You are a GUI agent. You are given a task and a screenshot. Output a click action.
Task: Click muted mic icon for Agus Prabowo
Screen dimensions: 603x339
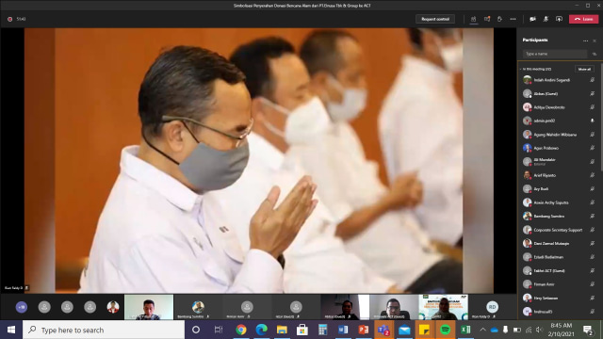[593, 148]
